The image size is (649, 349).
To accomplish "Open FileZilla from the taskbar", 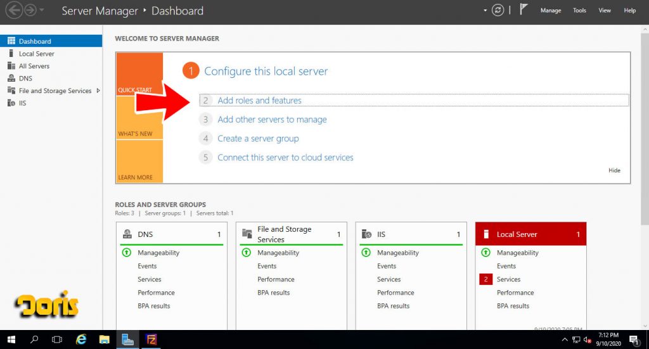I will [x=151, y=339].
